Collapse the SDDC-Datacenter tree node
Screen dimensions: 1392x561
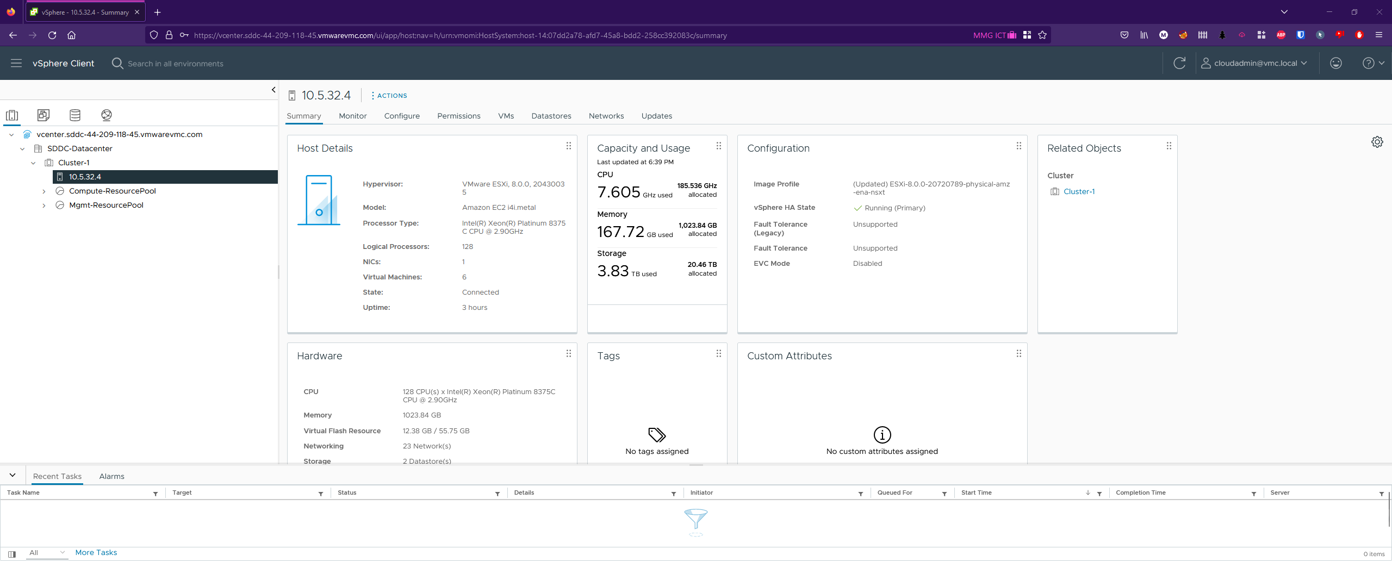[22, 148]
